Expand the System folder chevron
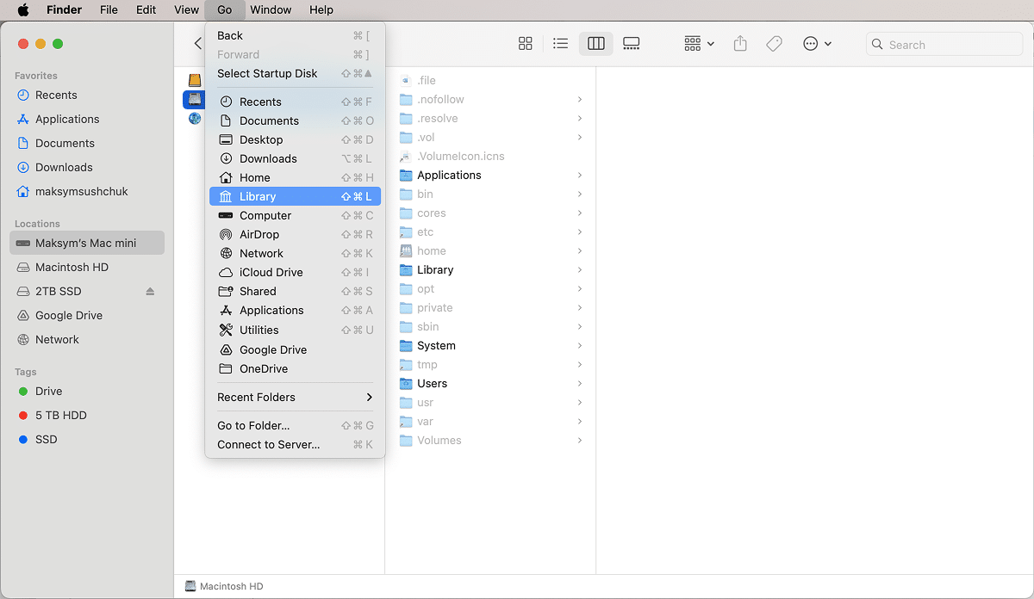Screen dimensions: 1034x599 580,345
